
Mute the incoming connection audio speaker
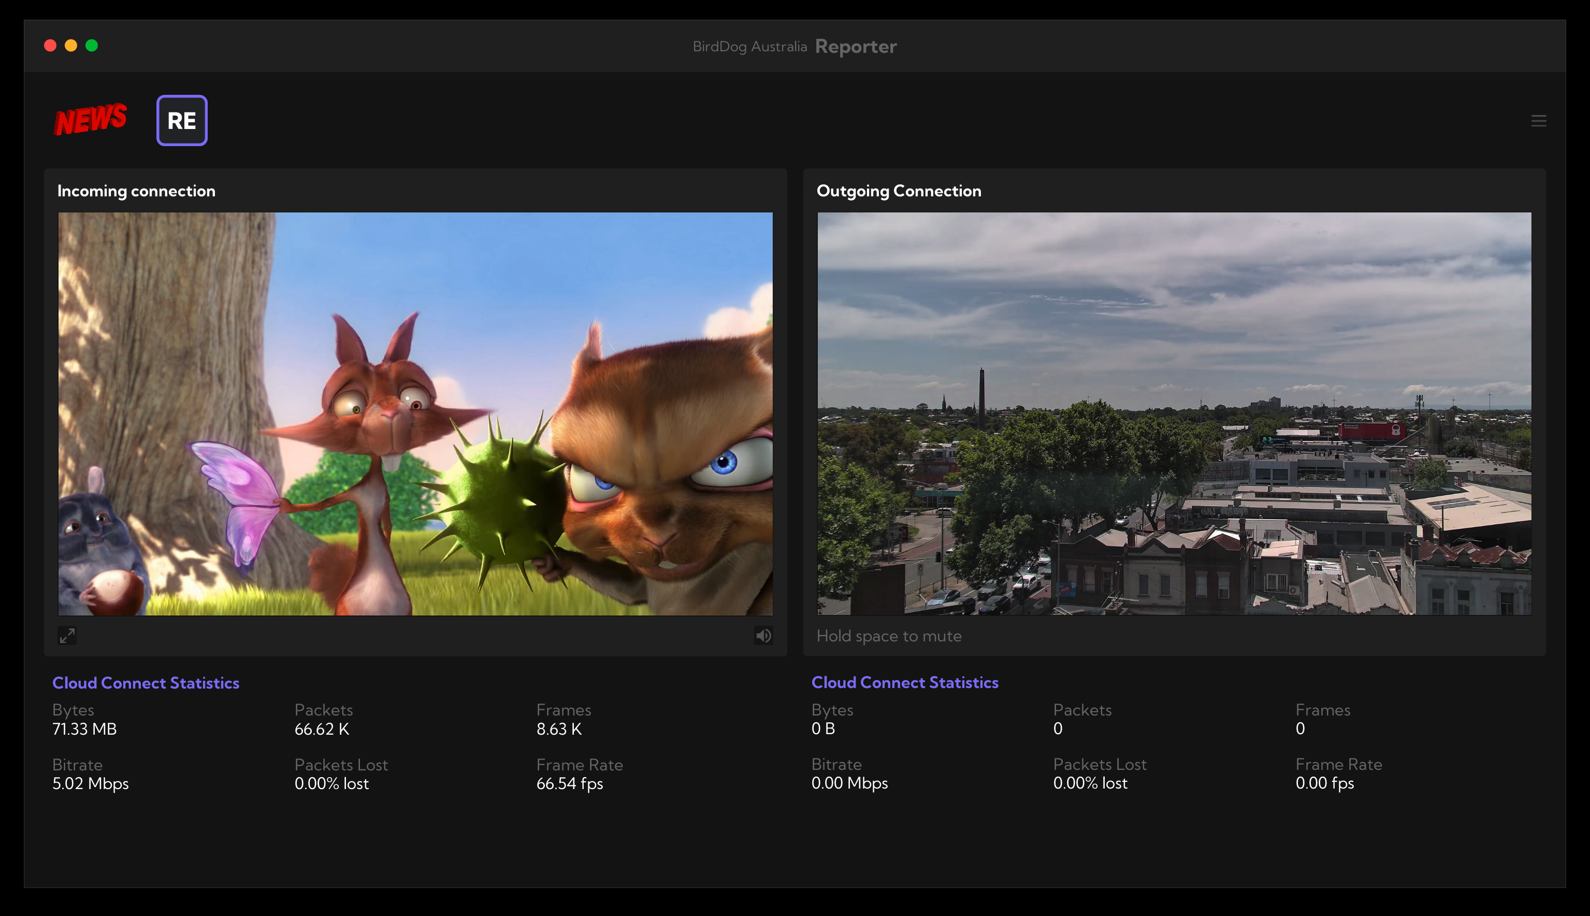[x=763, y=635]
